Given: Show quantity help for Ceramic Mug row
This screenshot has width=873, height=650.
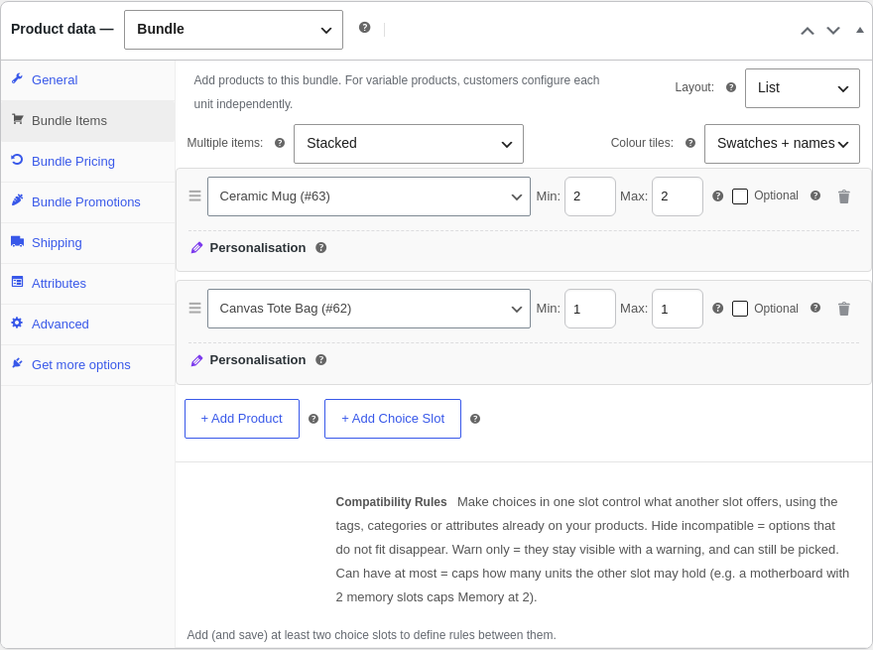Looking at the screenshot, I should [717, 196].
